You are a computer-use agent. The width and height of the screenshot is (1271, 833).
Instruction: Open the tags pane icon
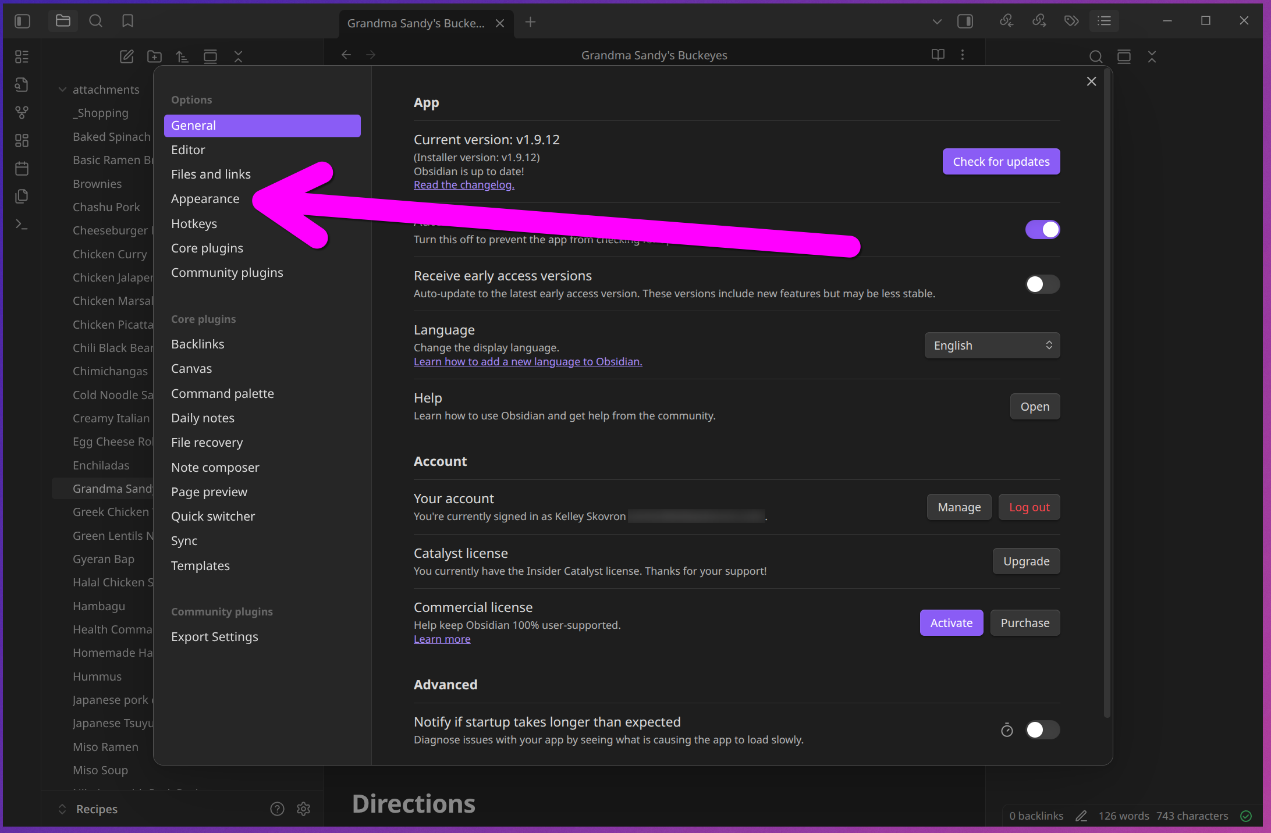click(1071, 22)
